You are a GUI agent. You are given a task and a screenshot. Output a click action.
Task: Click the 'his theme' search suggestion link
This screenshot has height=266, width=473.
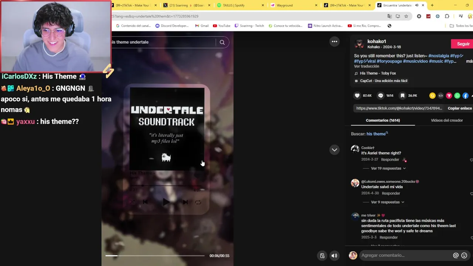click(377, 134)
